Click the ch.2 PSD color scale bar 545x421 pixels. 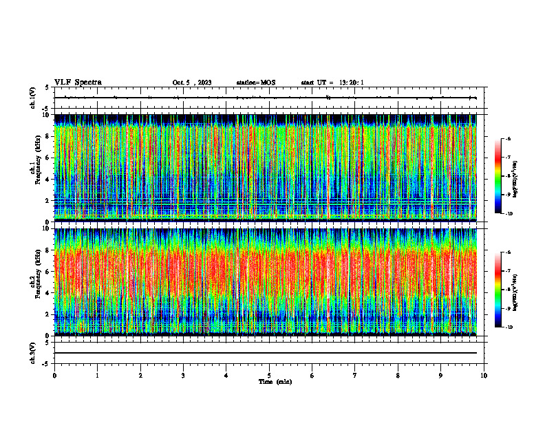point(498,290)
